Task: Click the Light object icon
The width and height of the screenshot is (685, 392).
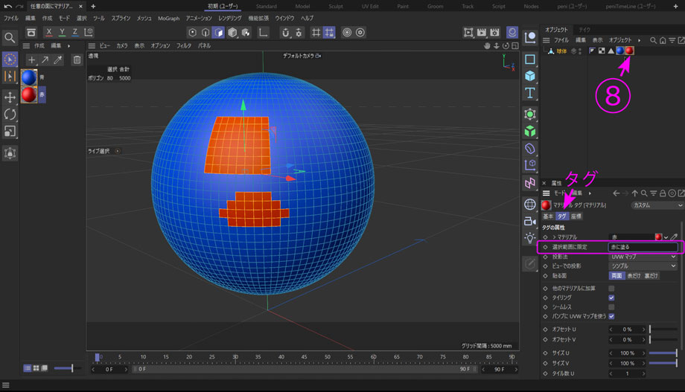Action: tap(530, 238)
